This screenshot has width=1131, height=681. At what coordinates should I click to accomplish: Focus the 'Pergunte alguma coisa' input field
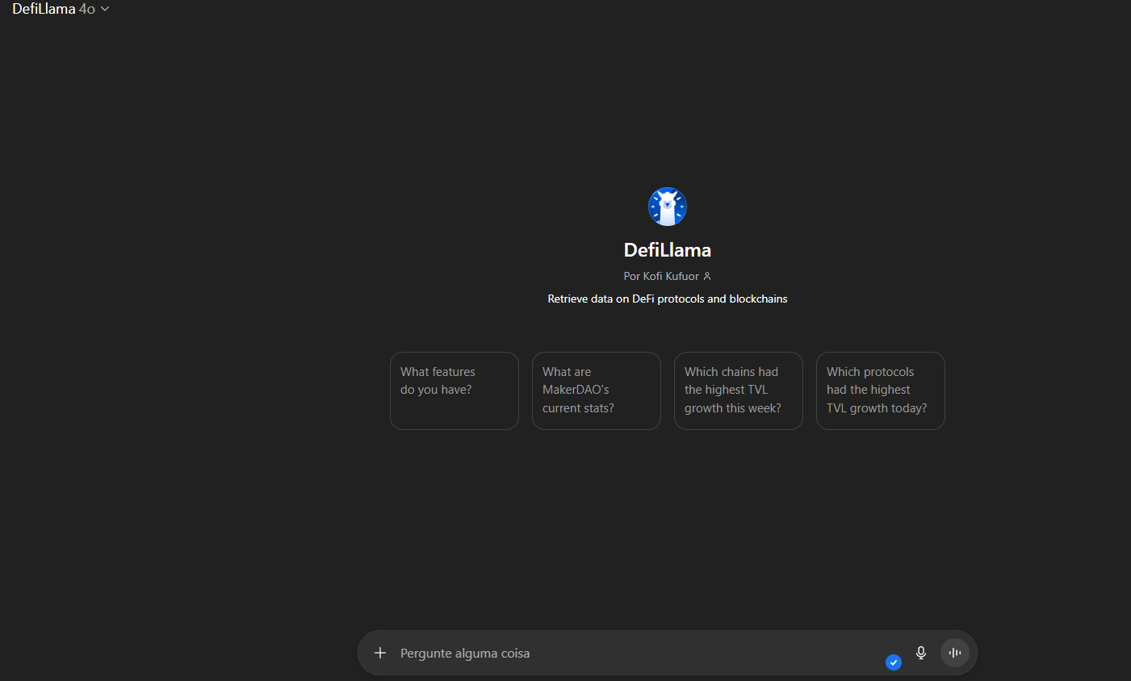coord(630,653)
